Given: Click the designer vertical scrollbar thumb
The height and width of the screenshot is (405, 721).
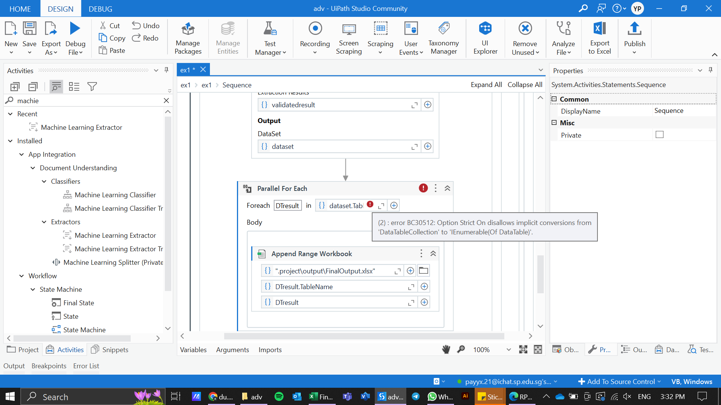Looking at the screenshot, I should [540, 274].
